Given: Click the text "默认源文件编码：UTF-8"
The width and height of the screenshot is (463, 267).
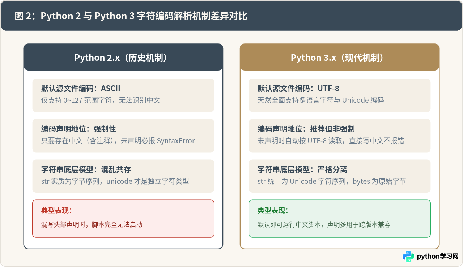Looking at the screenshot, I should pyautogui.click(x=298, y=88).
